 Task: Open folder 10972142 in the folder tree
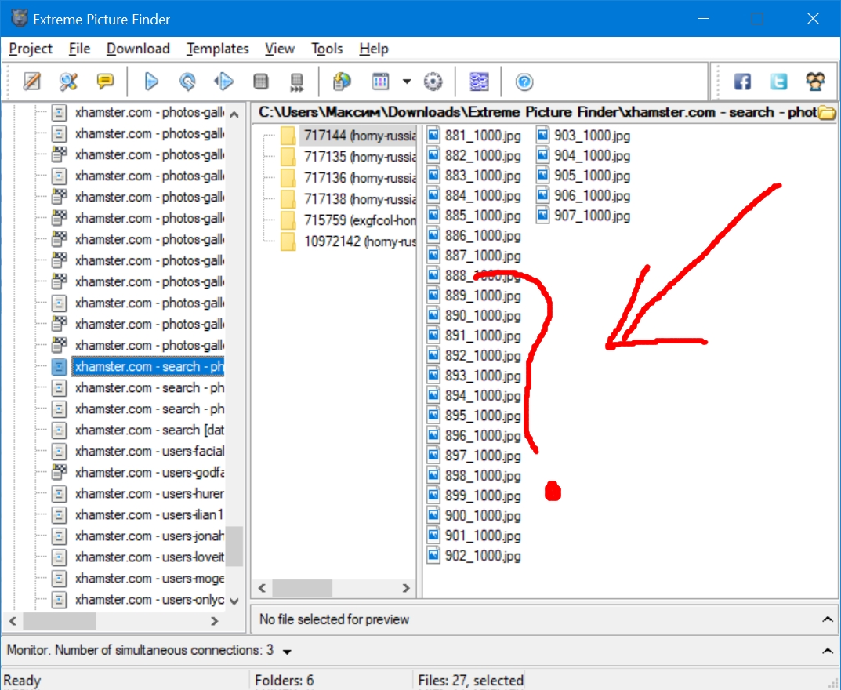(x=360, y=241)
